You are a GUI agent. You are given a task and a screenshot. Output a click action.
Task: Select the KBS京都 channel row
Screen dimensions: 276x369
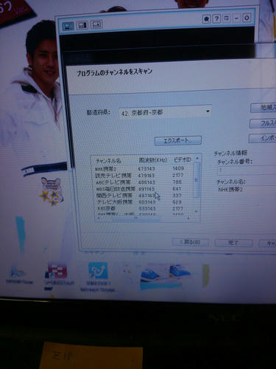pyautogui.click(x=144, y=209)
